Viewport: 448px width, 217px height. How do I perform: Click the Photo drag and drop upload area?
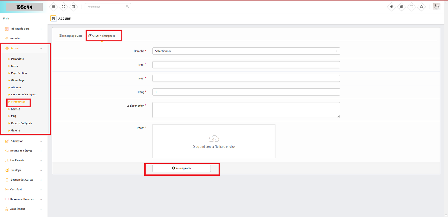pos(214,141)
